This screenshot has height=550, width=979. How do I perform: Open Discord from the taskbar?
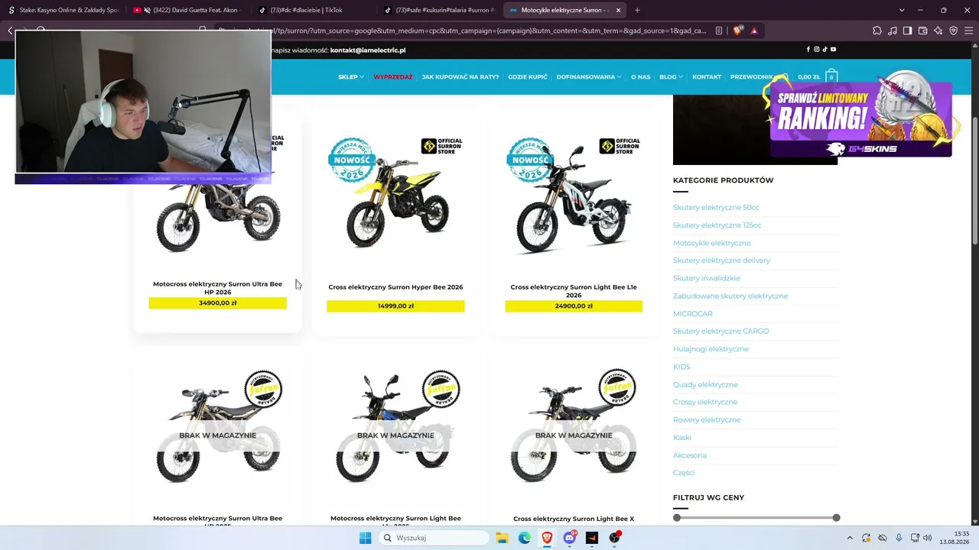pos(570,538)
